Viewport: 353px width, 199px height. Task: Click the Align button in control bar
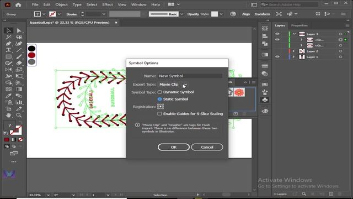point(246,14)
